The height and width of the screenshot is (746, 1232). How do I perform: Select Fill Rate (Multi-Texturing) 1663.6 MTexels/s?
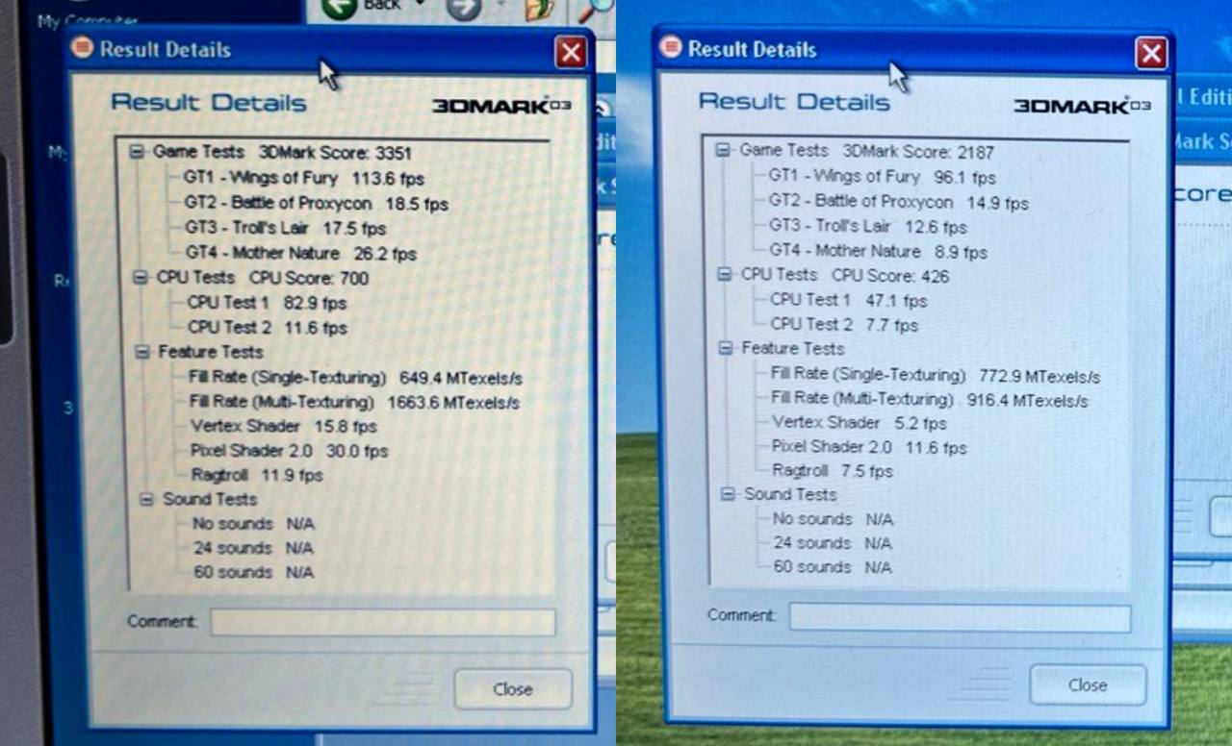tap(355, 402)
